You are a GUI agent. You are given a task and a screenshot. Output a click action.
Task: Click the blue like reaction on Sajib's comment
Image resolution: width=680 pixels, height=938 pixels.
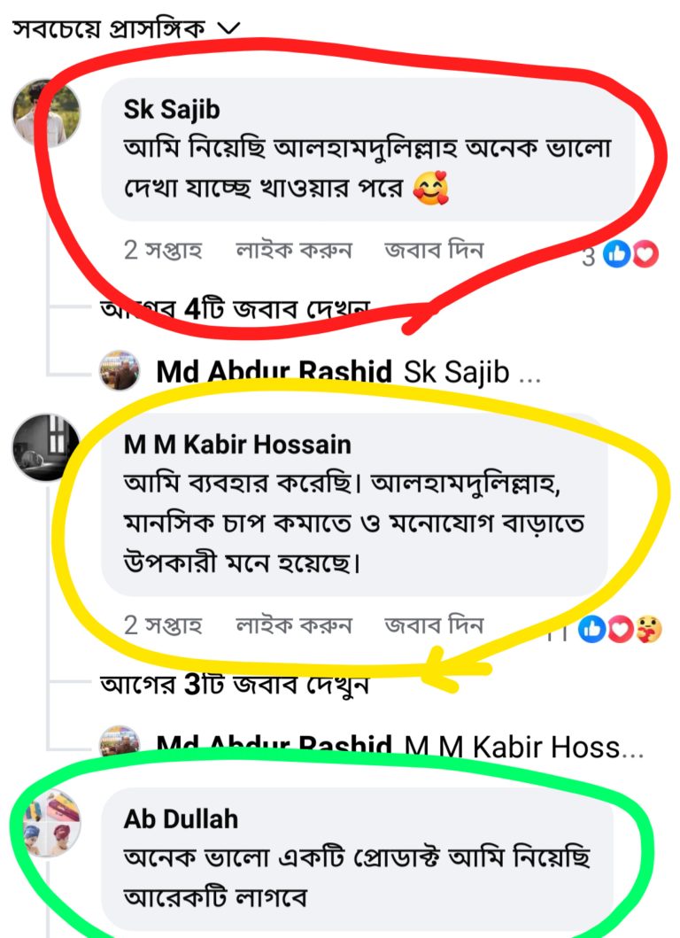pyautogui.click(x=617, y=255)
